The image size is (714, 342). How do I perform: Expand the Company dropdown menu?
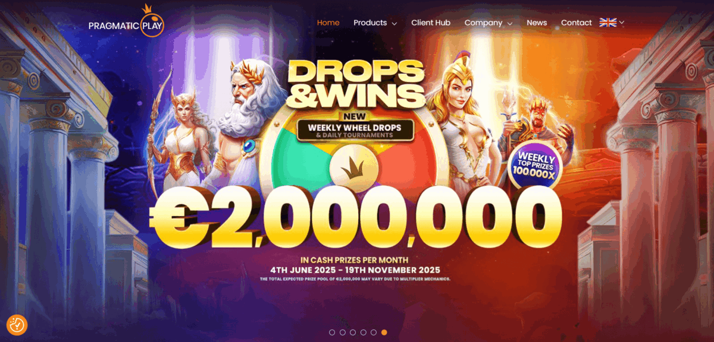(x=488, y=23)
